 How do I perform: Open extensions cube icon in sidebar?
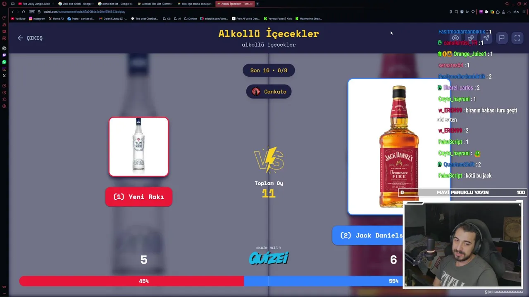[4, 99]
